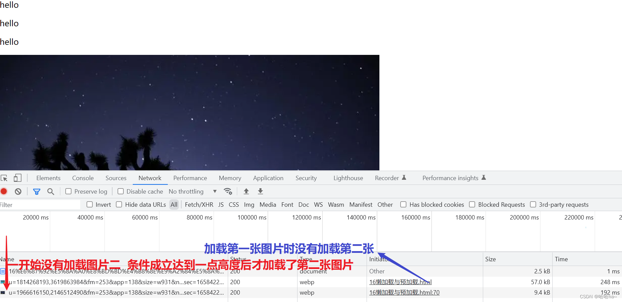Check Hide data URLs checkbox

point(119,204)
